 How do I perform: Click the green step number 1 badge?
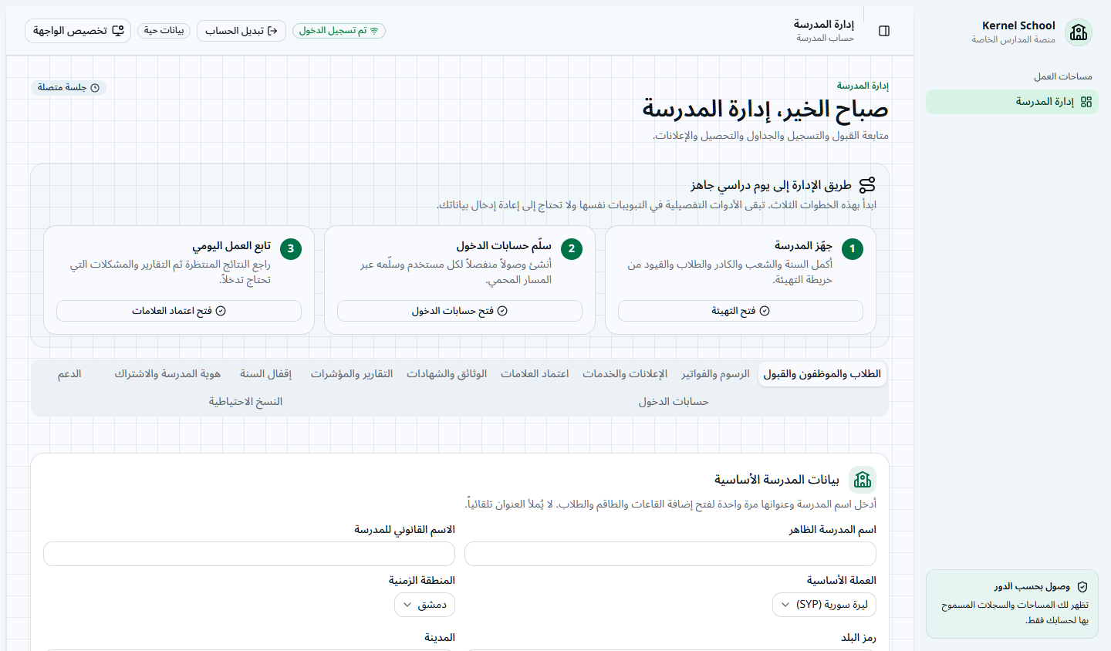click(x=853, y=249)
